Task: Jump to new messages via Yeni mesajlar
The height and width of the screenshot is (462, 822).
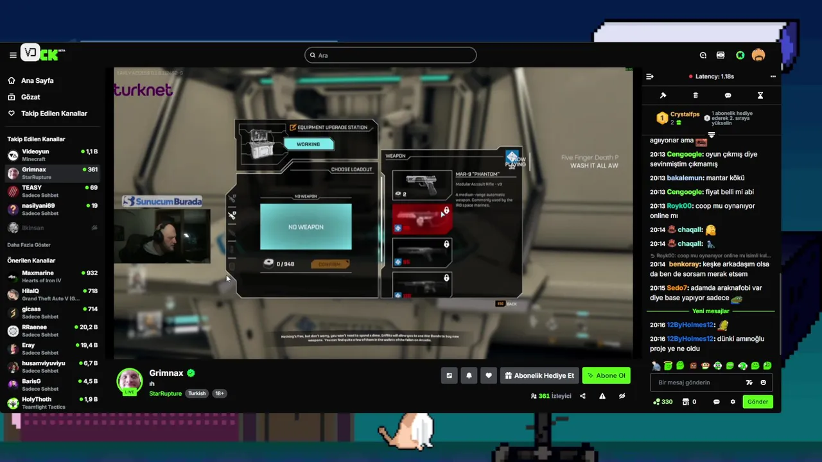Action: click(x=711, y=311)
